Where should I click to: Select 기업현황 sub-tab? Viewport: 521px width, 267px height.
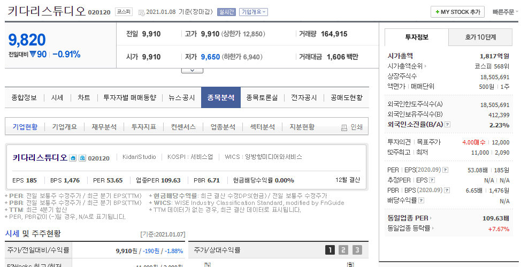tap(25, 127)
